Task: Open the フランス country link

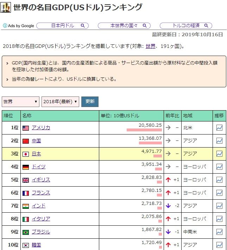Action: [x=41, y=193]
